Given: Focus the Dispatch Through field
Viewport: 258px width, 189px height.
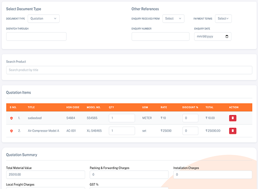Looking at the screenshot, I should (36, 36).
